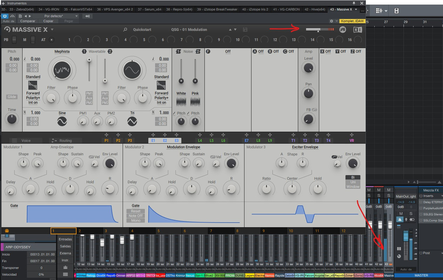Click the film strip video icon
The image size is (443, 280).
click(x=396, y=11)
